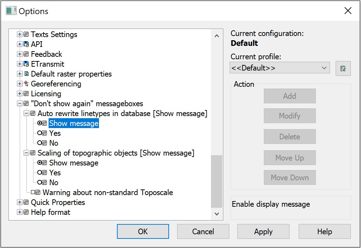Click the Default raster properties icon

[x=26, y=74]
